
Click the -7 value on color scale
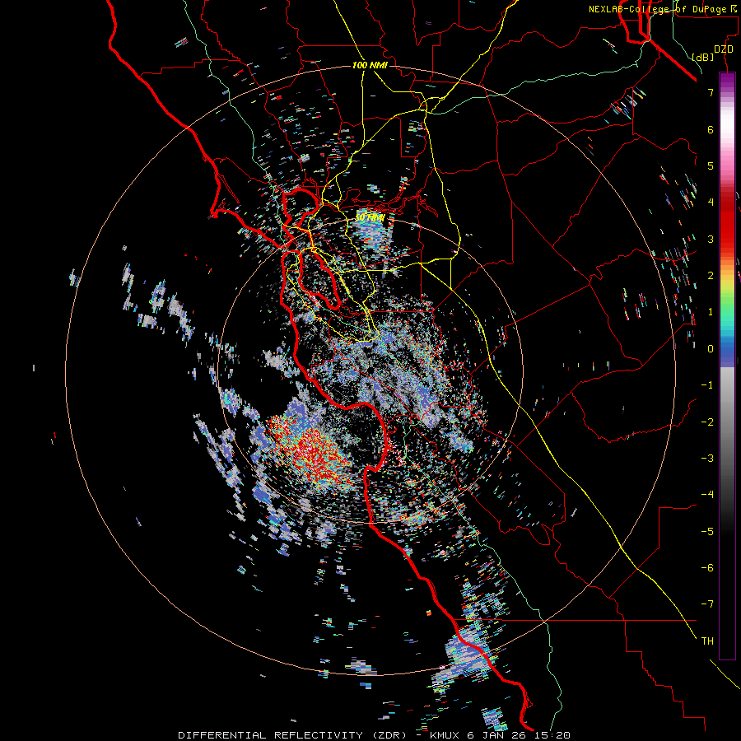coord(707,604)
